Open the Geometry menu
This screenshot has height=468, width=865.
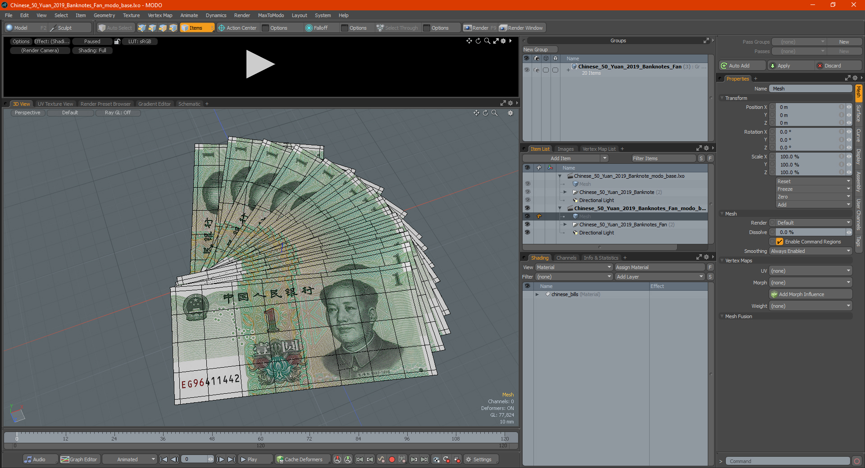click(x=104, y=15)
